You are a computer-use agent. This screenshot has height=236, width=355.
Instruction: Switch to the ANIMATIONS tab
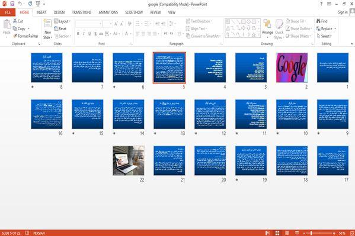108,12
